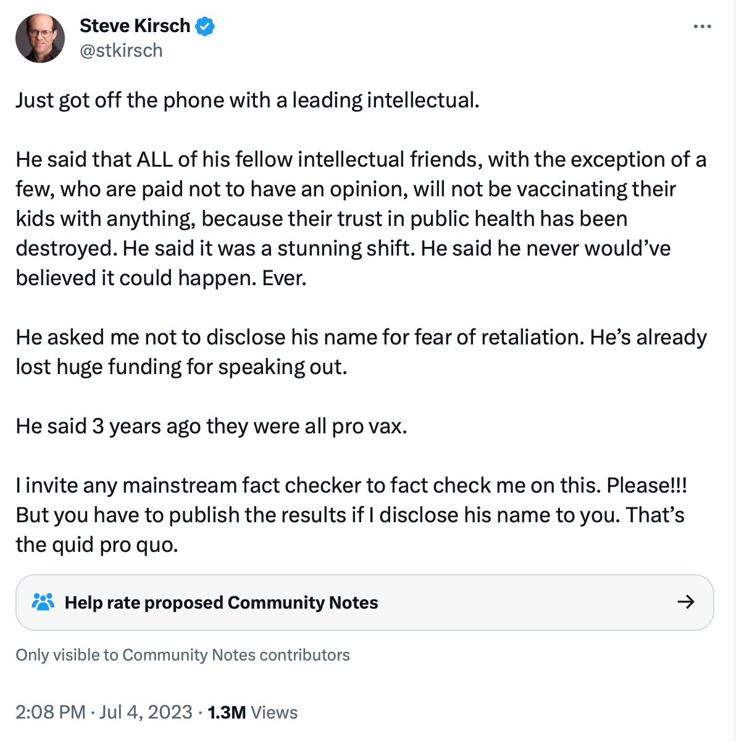Click Steve Kirsch's profile photo
This screenshot has width=736, height=742.
[x=40, y=38]
